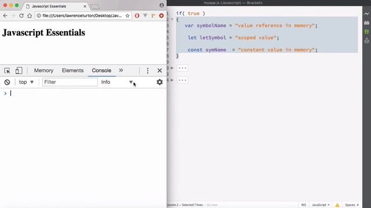This screenshot has width=371, height=208.
Task: Open Brackets Extension Manager icon
Action: click(367, 23)
